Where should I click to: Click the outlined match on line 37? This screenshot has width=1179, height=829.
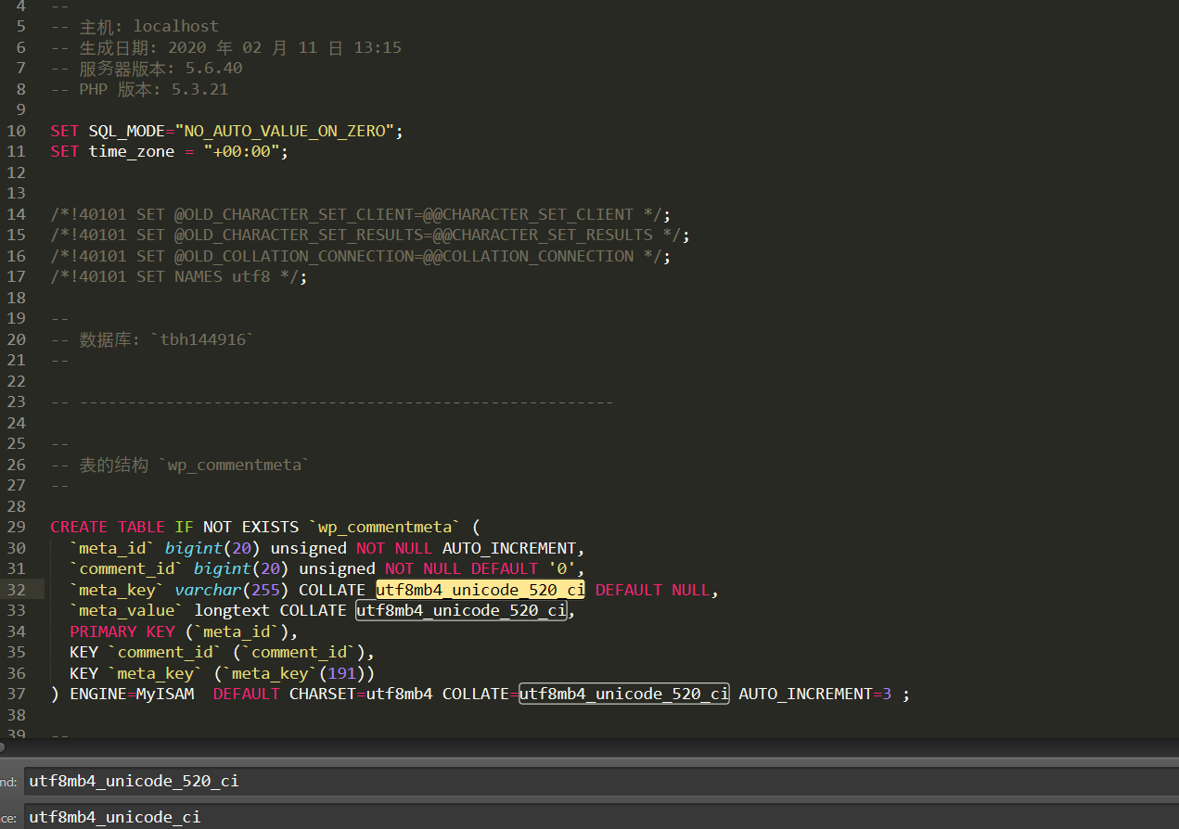pos(623,694)
